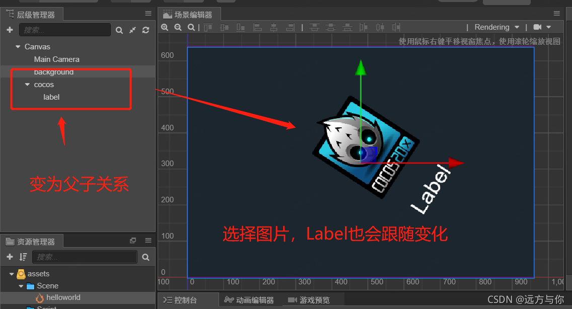Change asset sort order icon
The image size is (572, 309).
point(23,257)
